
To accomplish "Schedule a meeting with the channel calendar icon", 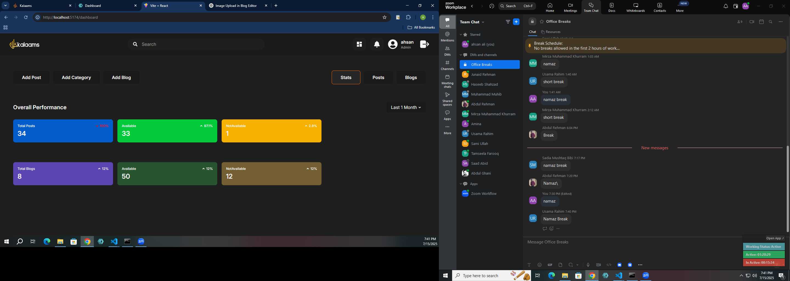I will pyautogui.click(x=761, y=22).
